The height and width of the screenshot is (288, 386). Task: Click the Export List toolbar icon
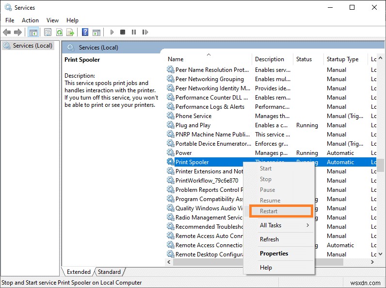70,32
